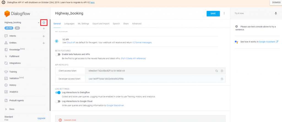Open the Share tab
Viewport: 282px width, 122px height.
[x=126, y=24]
